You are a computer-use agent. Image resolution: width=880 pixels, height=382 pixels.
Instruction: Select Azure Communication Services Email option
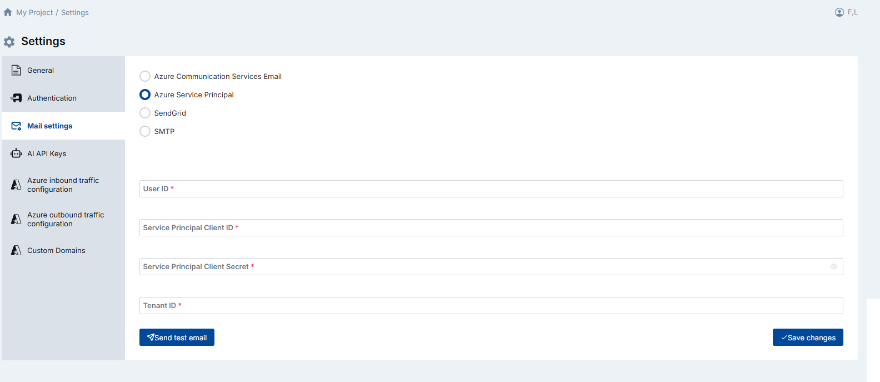[x=145, y=76]
